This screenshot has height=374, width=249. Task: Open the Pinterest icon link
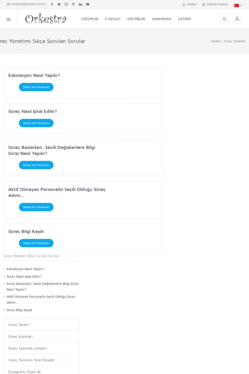pos(73,4)
